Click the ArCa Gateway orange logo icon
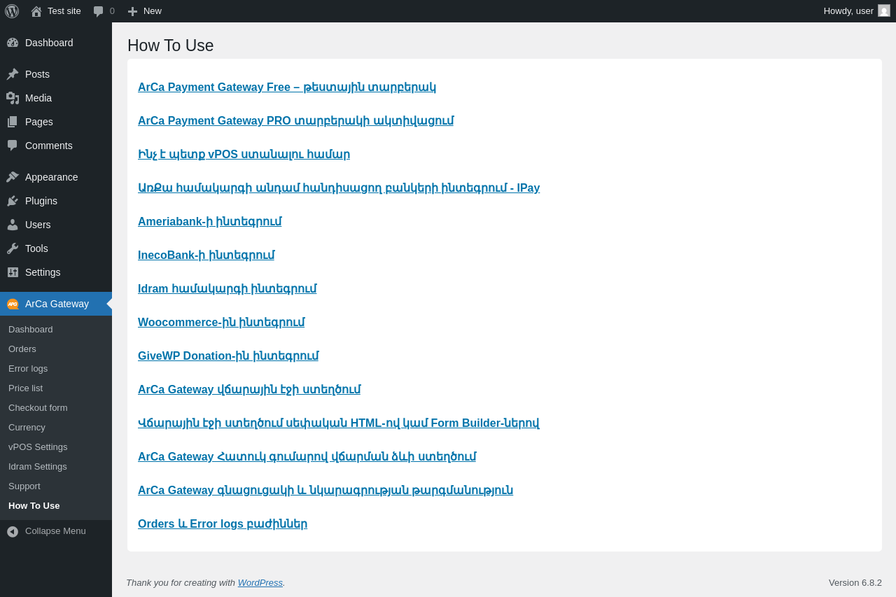This screenshot has width=896, height=597. 13,304
